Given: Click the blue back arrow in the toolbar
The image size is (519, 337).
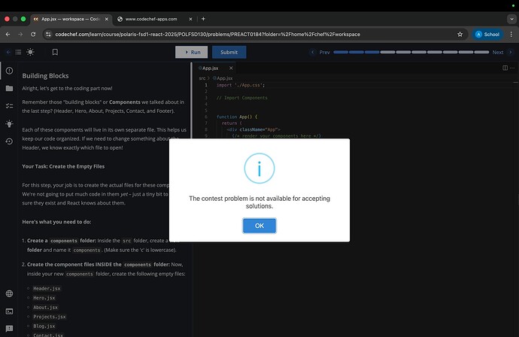Looking at the screenshot, I should point(8,52).
